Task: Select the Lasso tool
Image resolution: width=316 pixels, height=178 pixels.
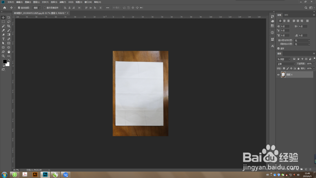Action: 9,22
